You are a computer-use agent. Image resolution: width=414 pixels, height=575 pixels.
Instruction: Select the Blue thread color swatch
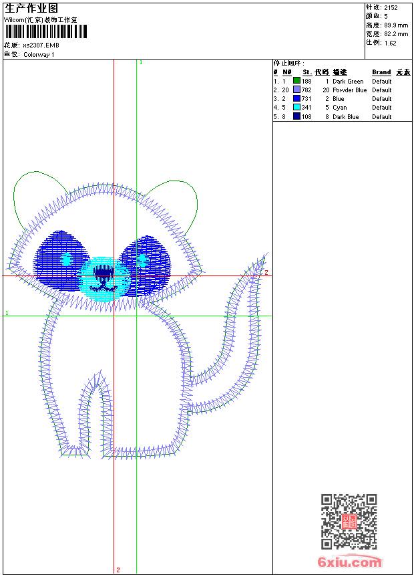(296, 98)
